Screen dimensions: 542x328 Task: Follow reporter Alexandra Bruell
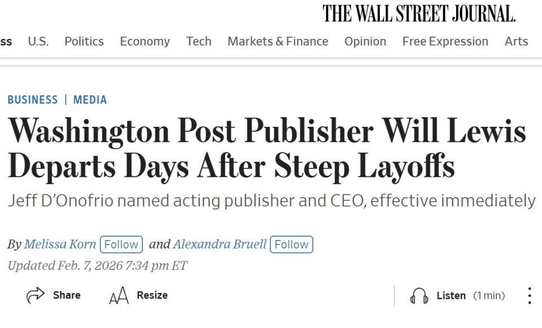(291, 244)
